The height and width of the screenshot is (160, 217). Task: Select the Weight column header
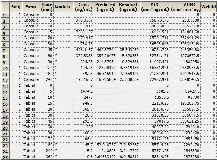(208, 7)
